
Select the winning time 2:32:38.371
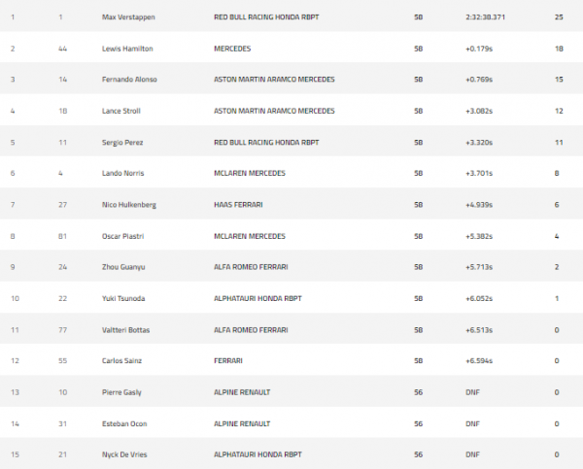point(484,17)
